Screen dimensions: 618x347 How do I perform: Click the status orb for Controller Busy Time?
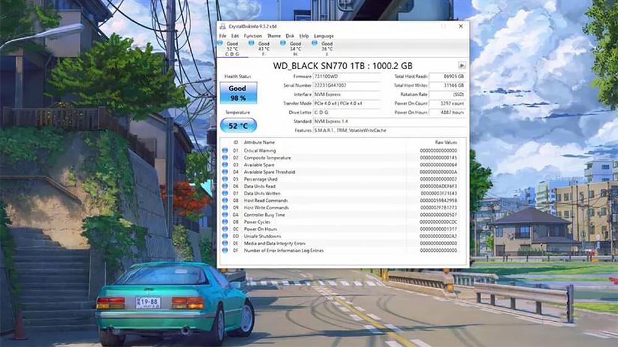coord(225,215)
